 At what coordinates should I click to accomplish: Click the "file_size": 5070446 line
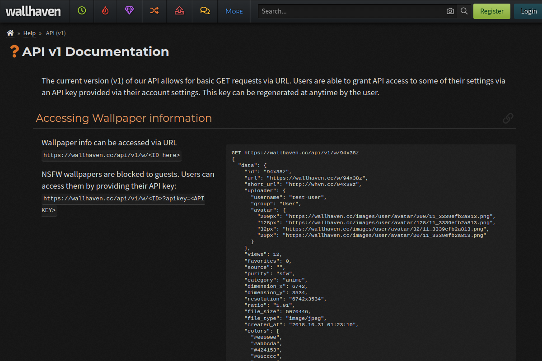click(277, 311)
